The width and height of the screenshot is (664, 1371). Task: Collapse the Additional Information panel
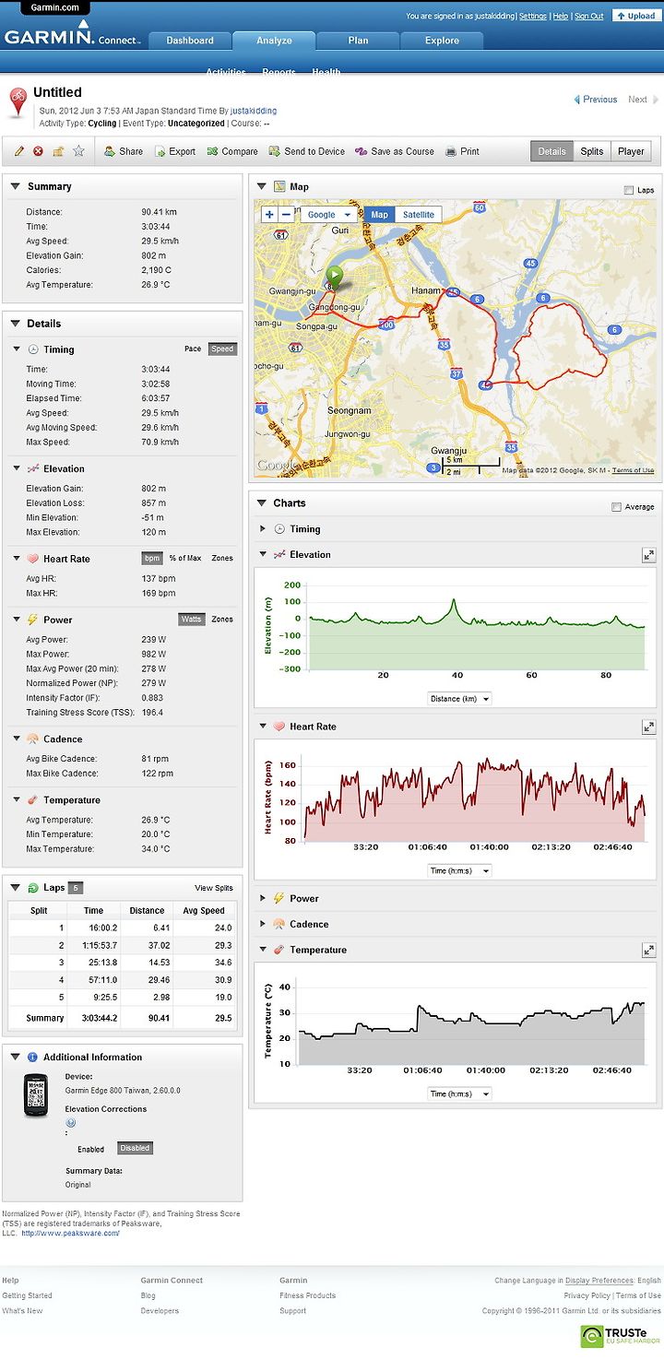pyautogui.click(x=16, y=1058)
